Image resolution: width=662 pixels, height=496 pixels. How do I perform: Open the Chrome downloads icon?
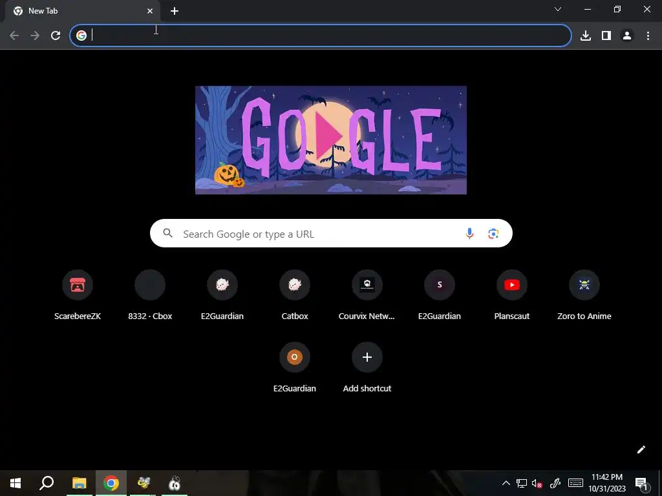[586, 36]
